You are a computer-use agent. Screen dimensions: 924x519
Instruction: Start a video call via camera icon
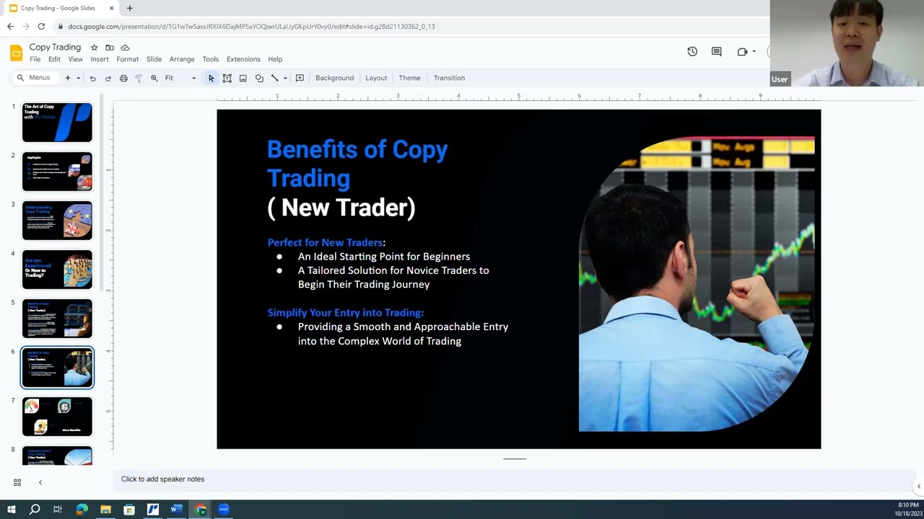pos(742,52)
